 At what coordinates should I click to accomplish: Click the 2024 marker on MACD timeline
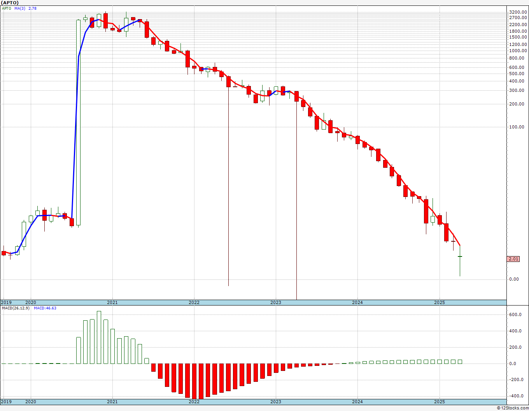click(357, 401)
